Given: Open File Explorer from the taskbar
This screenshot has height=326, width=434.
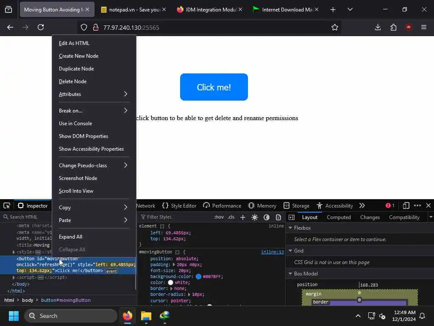Looking at the screenshot, I should point(146,316).
